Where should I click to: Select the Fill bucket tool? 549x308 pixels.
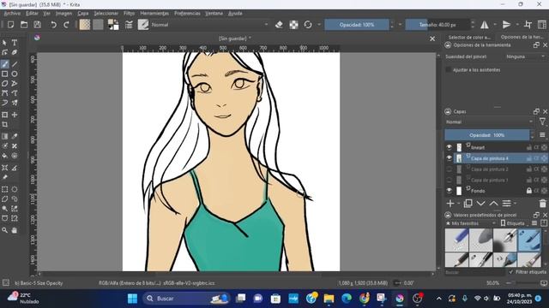5,156
